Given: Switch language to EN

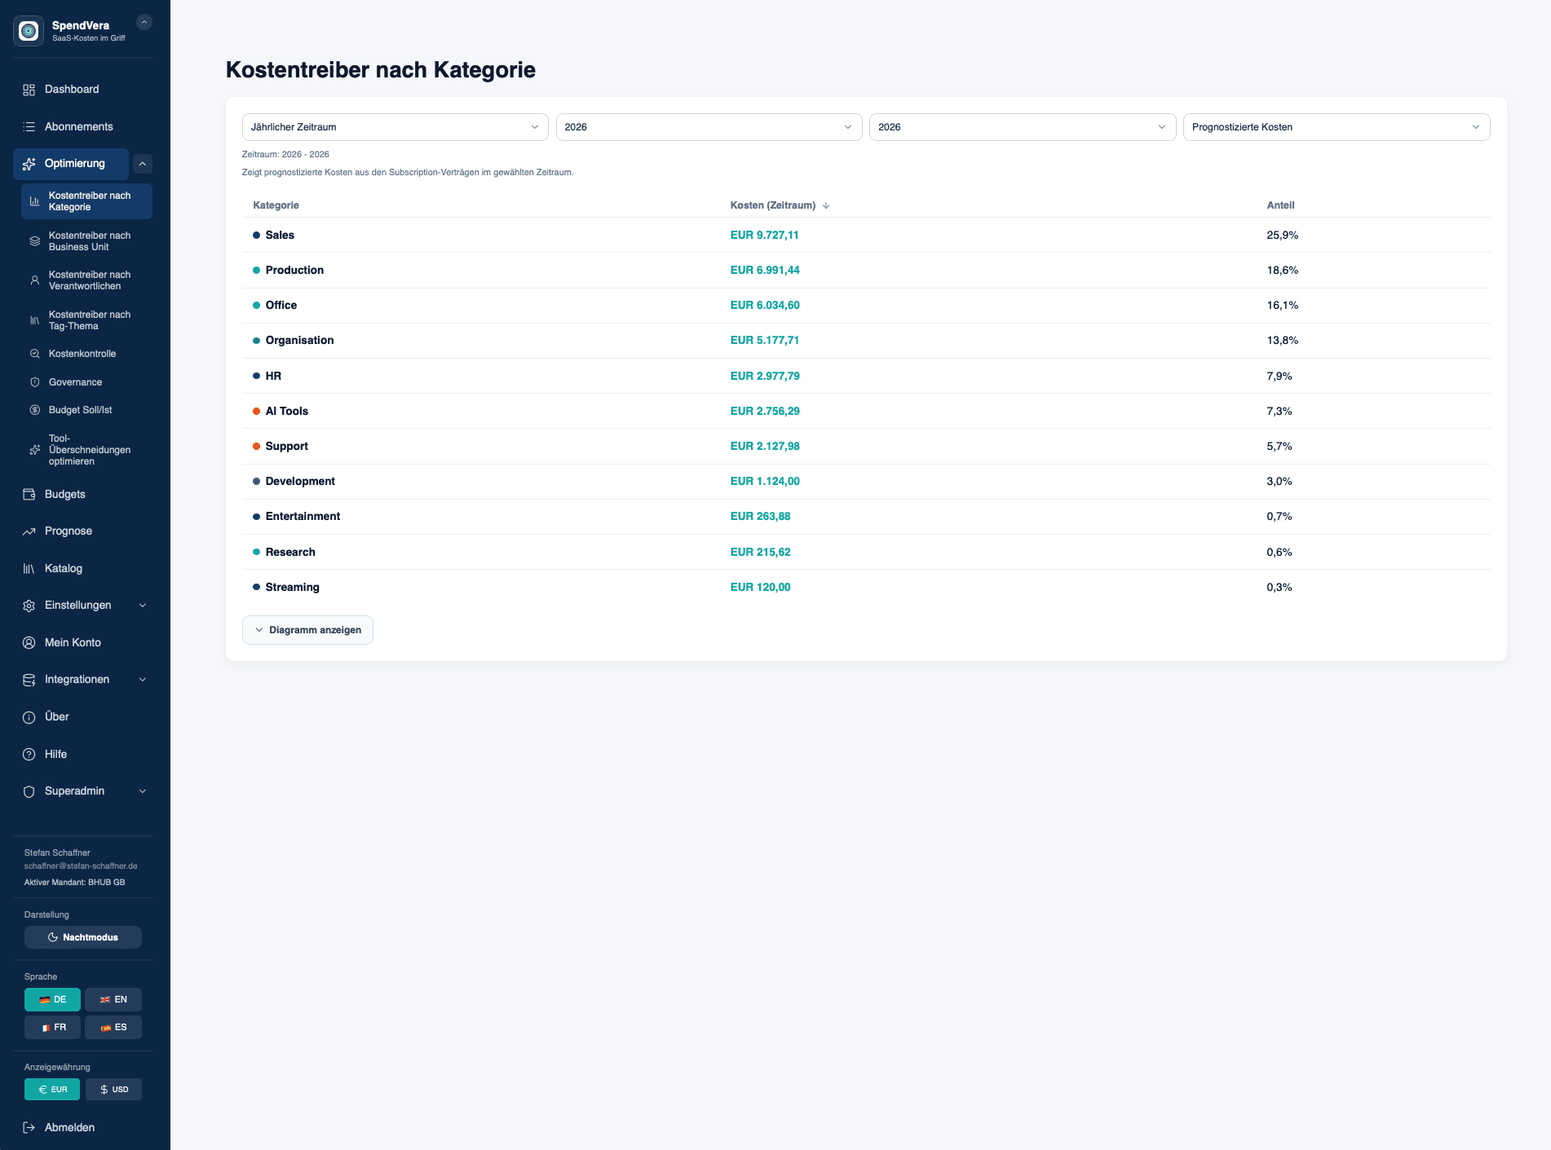Looking at the screenshot, I should click(x=113, y=1000).
